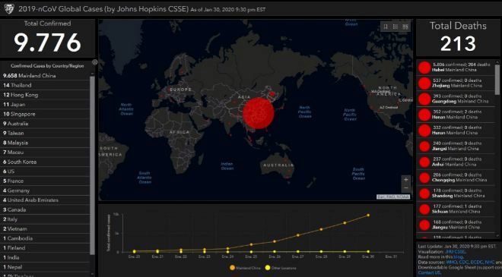The image size is (502, 277).
Task: Click the scroll down arrow in province list
Action: pyautogui.click(x=498, y=236)
